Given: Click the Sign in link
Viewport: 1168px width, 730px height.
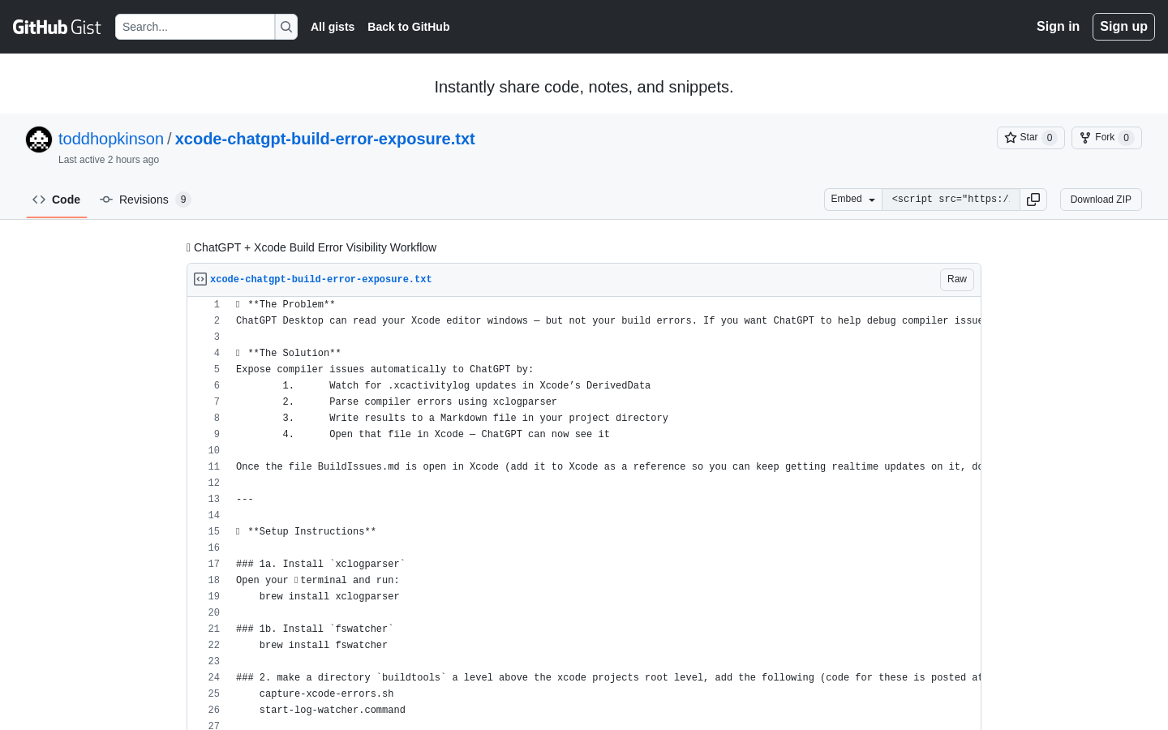Looking at the screenshot, I should point(1058,27).
